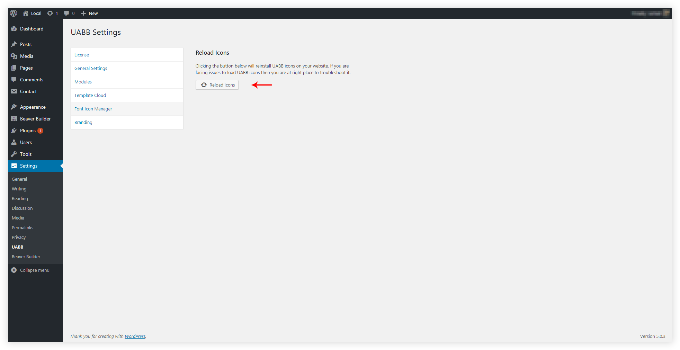Click the Dashboard gauge icon
Image resolution: width=680 pixels, height=350 pixels.
(14, 29)
